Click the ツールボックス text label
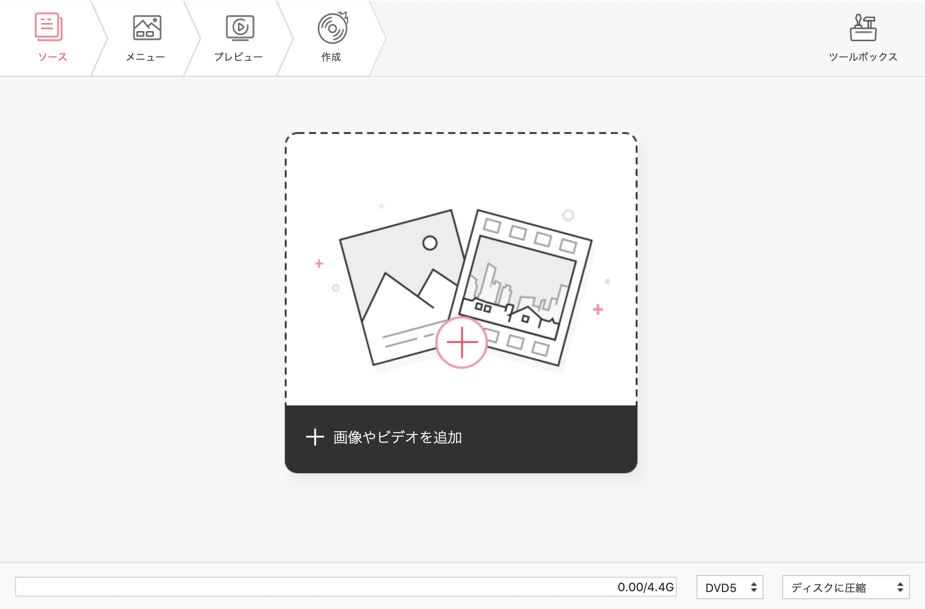This screenshot has height=609, width=925. tap(862, 57)
